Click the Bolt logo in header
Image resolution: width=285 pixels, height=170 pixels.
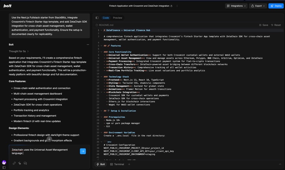pos(7,6)
